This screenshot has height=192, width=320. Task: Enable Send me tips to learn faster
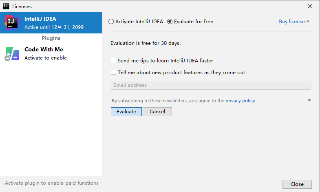114,61
